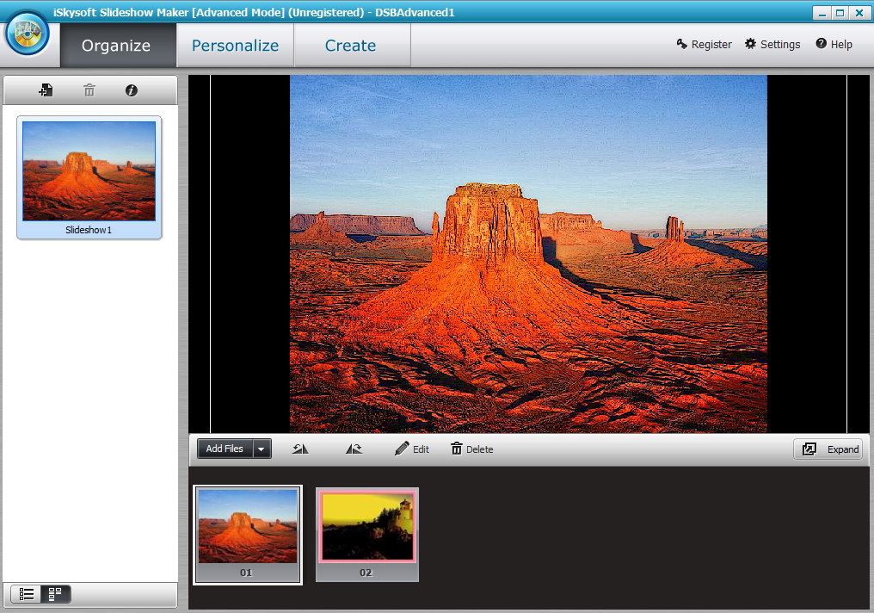The width and height of the screenshot is (874, 613).
Task: Switch sidebar to thumbnail view
Action: point(55,594)
